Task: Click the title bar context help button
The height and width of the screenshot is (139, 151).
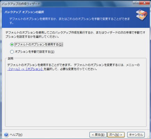Action: coord(136,3)
